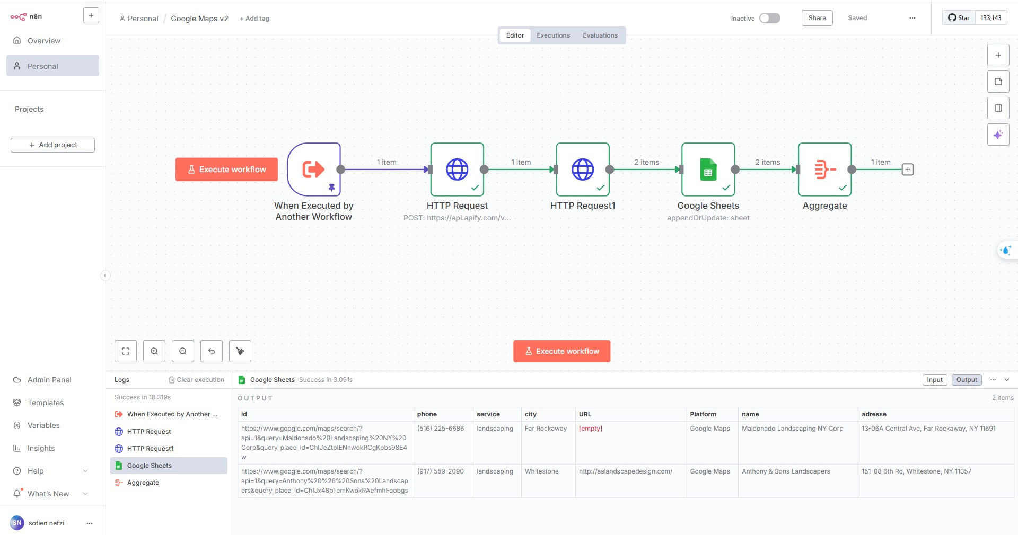
Task: Open the Ask Assistant floating button
Action: pyautogui.click(x=1006, y=250)
